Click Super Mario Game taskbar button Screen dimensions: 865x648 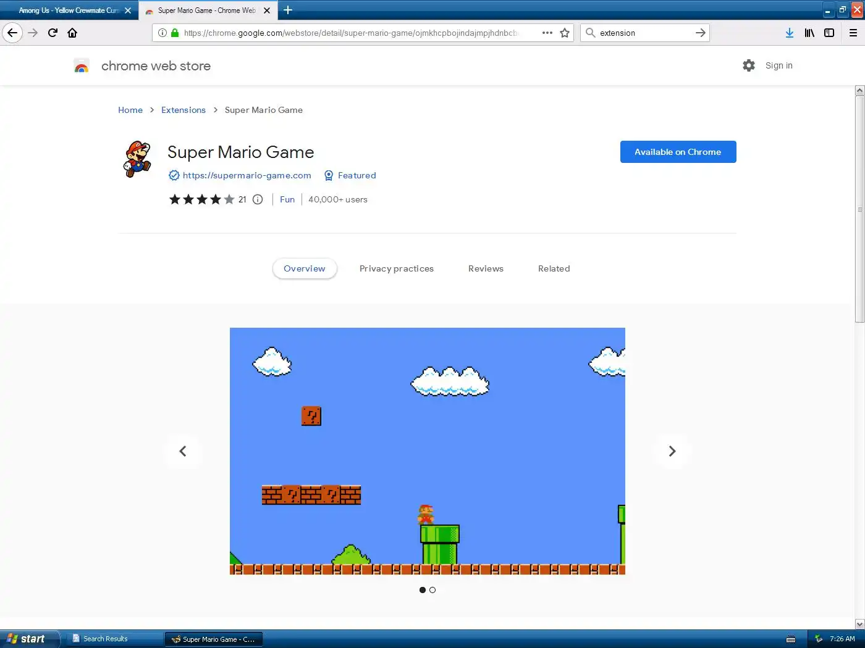click(x=214, y=639)
